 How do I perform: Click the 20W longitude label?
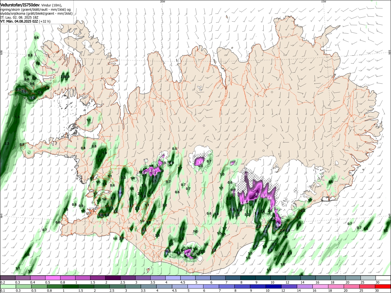point(163,2)
